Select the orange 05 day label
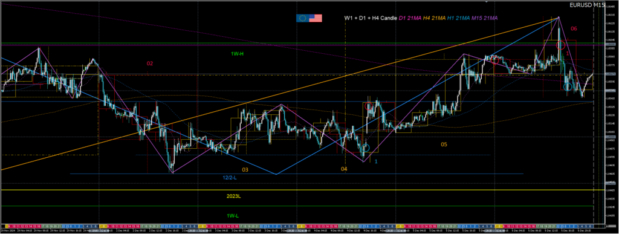This screenshot has height=234, width=619. click(x=444, y=145)
